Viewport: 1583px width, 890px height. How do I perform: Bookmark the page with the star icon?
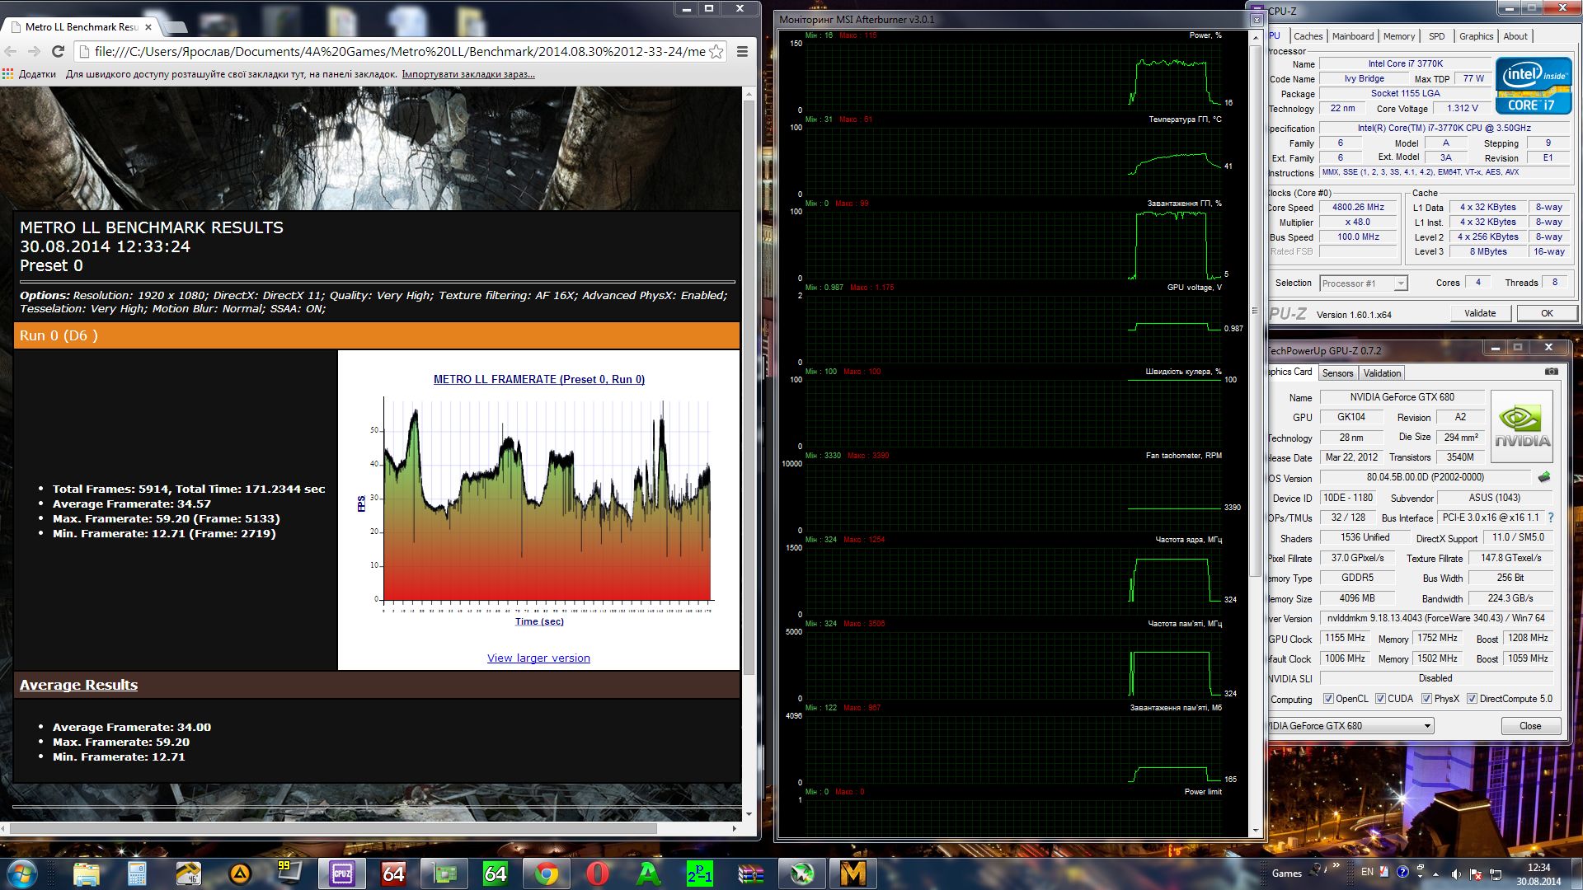pos(716,52)
